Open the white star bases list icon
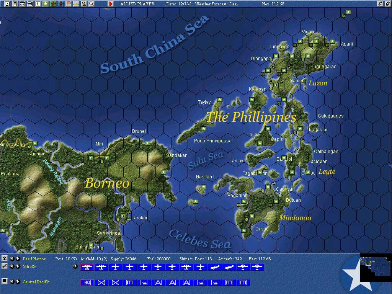Image resolution: width=392 pixels, height=294 pixels. coord(46,4)
